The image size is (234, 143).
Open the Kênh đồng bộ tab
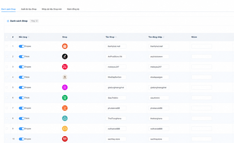coord(73,9)
